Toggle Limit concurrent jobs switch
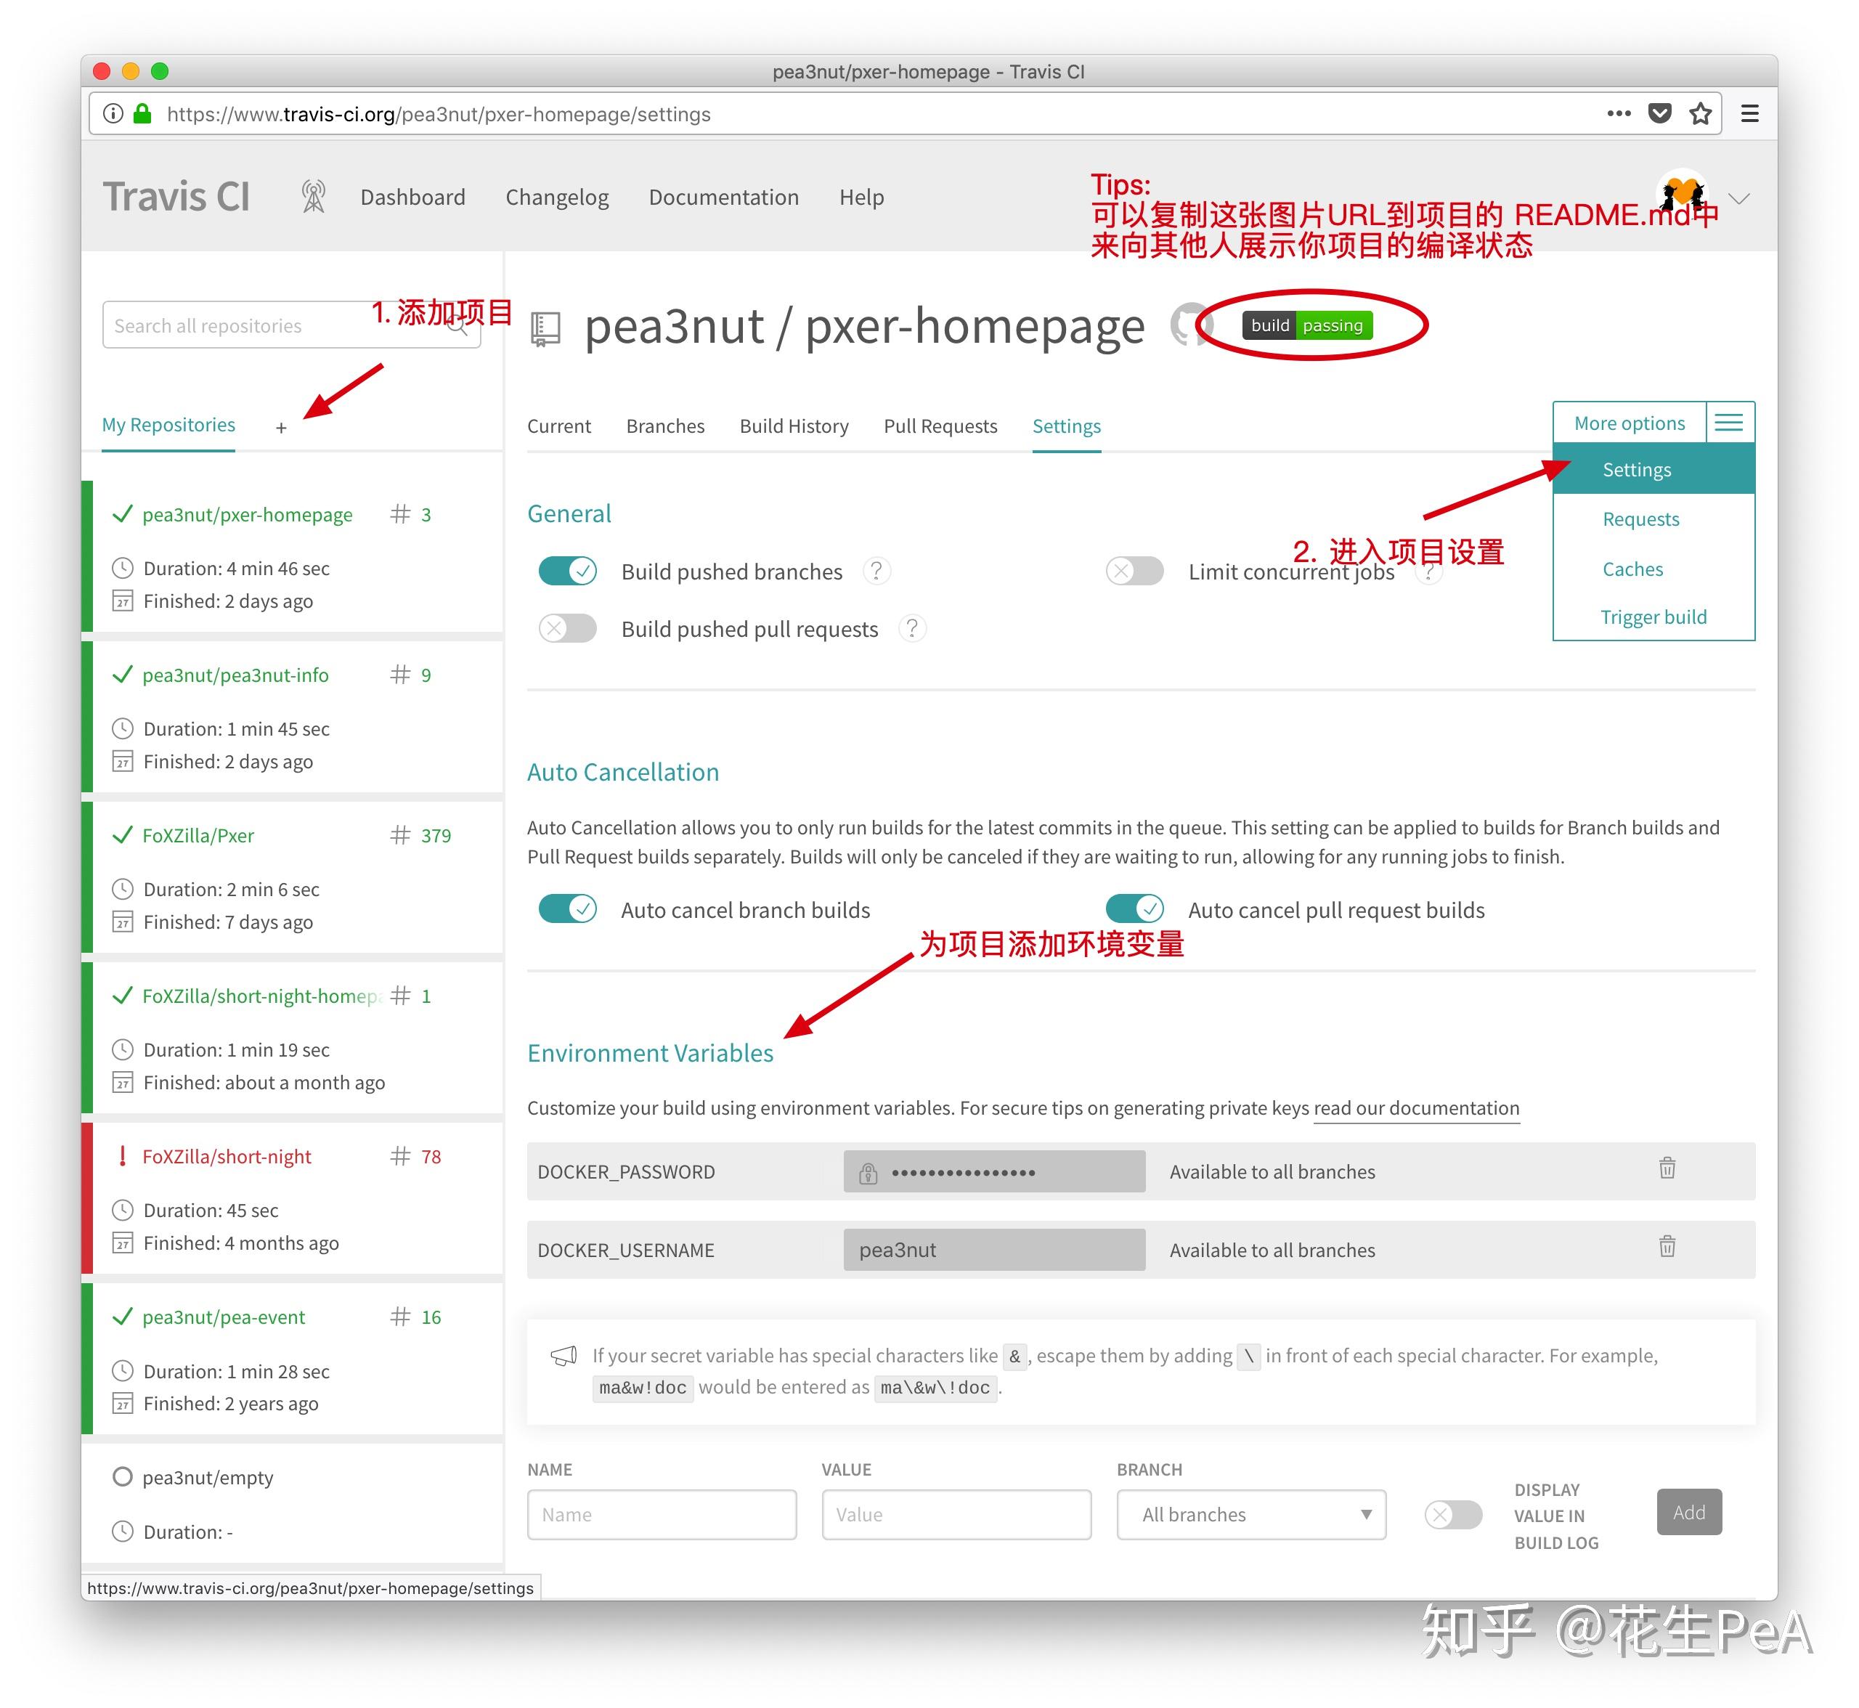This screenshot has width=1859, height=1708. click(x=1134, y=572)
